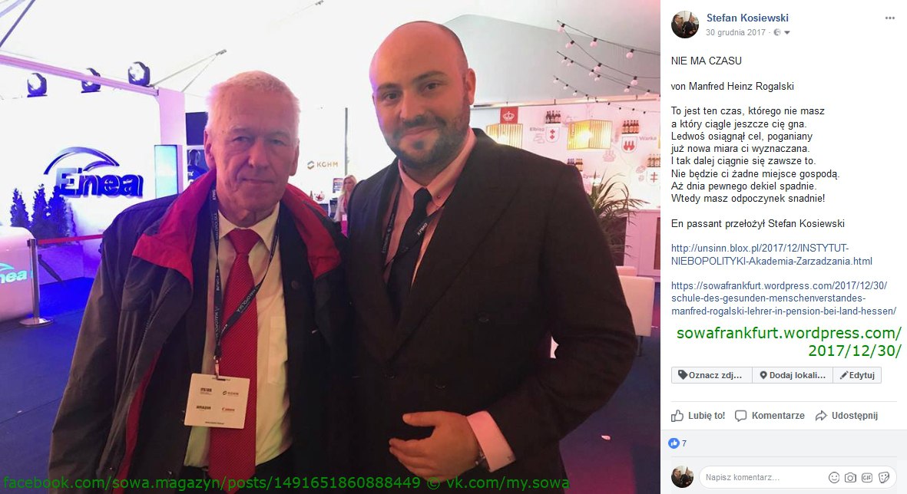Open the post options three-dot menu
The height and width of the screenshot is (494, 907).
coord(889,18)
